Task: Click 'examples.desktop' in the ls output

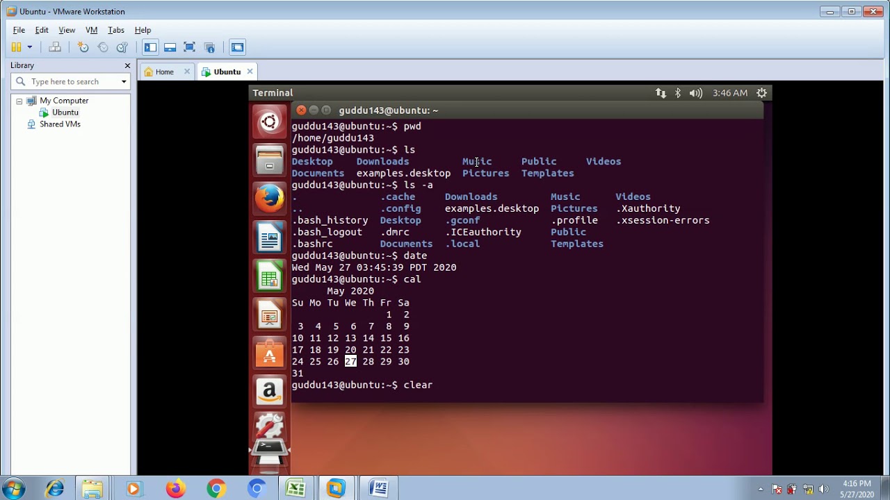Action: (x=403, y=173)
